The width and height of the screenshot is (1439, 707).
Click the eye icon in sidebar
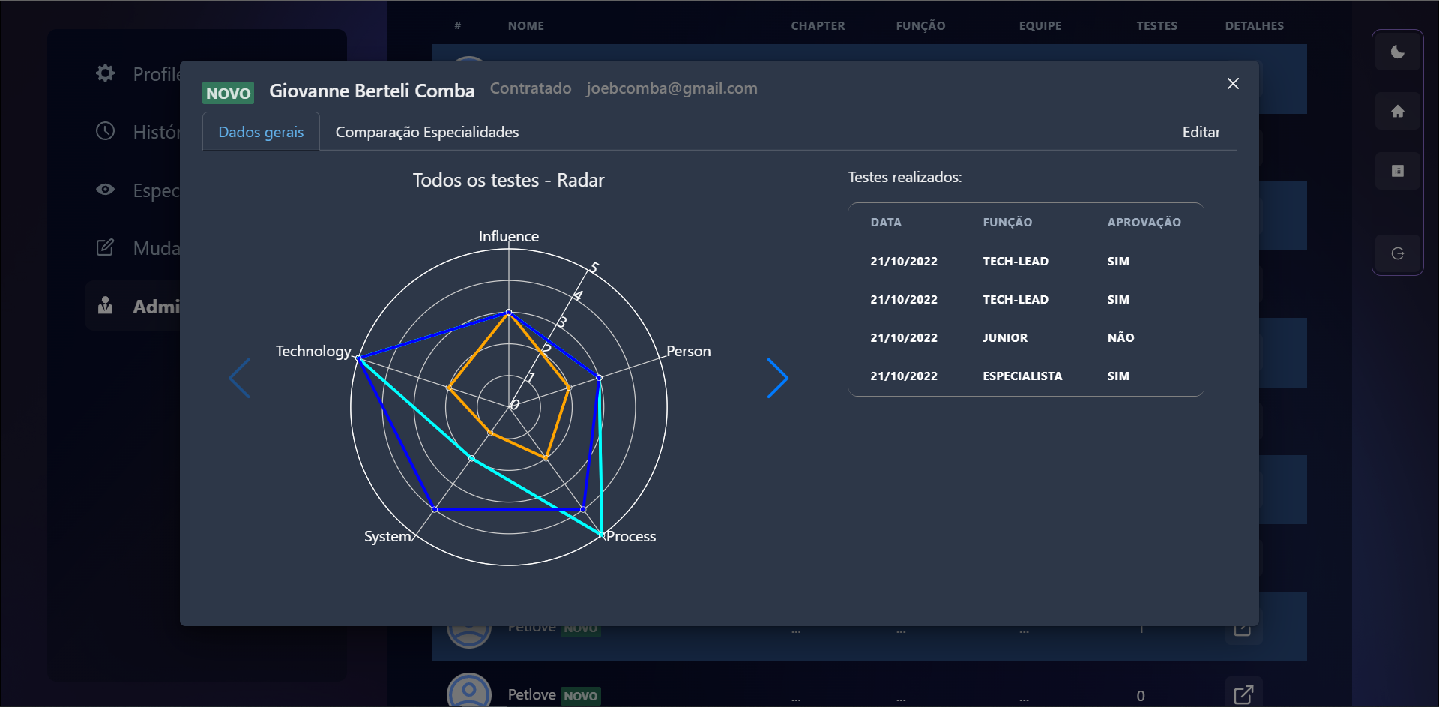click(106, 190)
